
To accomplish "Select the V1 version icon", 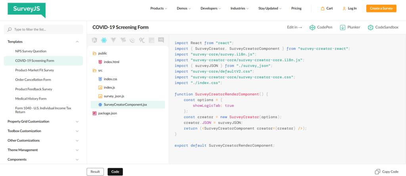I will 161,40.
